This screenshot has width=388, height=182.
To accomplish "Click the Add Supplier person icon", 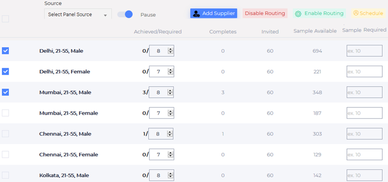I will tap(196, 13).
